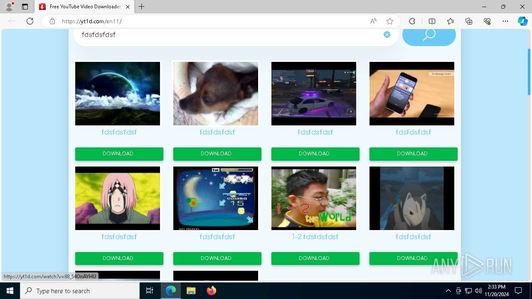Image resolution: width=532 pixels, height=299 pixels.
Task: Open the masked anime character thumbnail
Action: point(412,198)
